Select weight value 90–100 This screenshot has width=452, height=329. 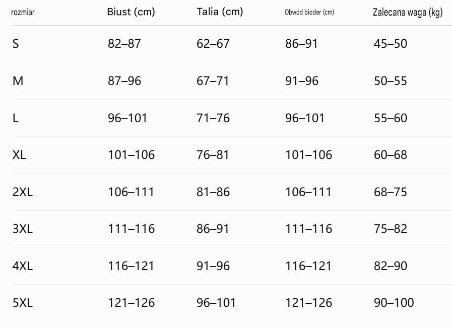pos(394,303)
